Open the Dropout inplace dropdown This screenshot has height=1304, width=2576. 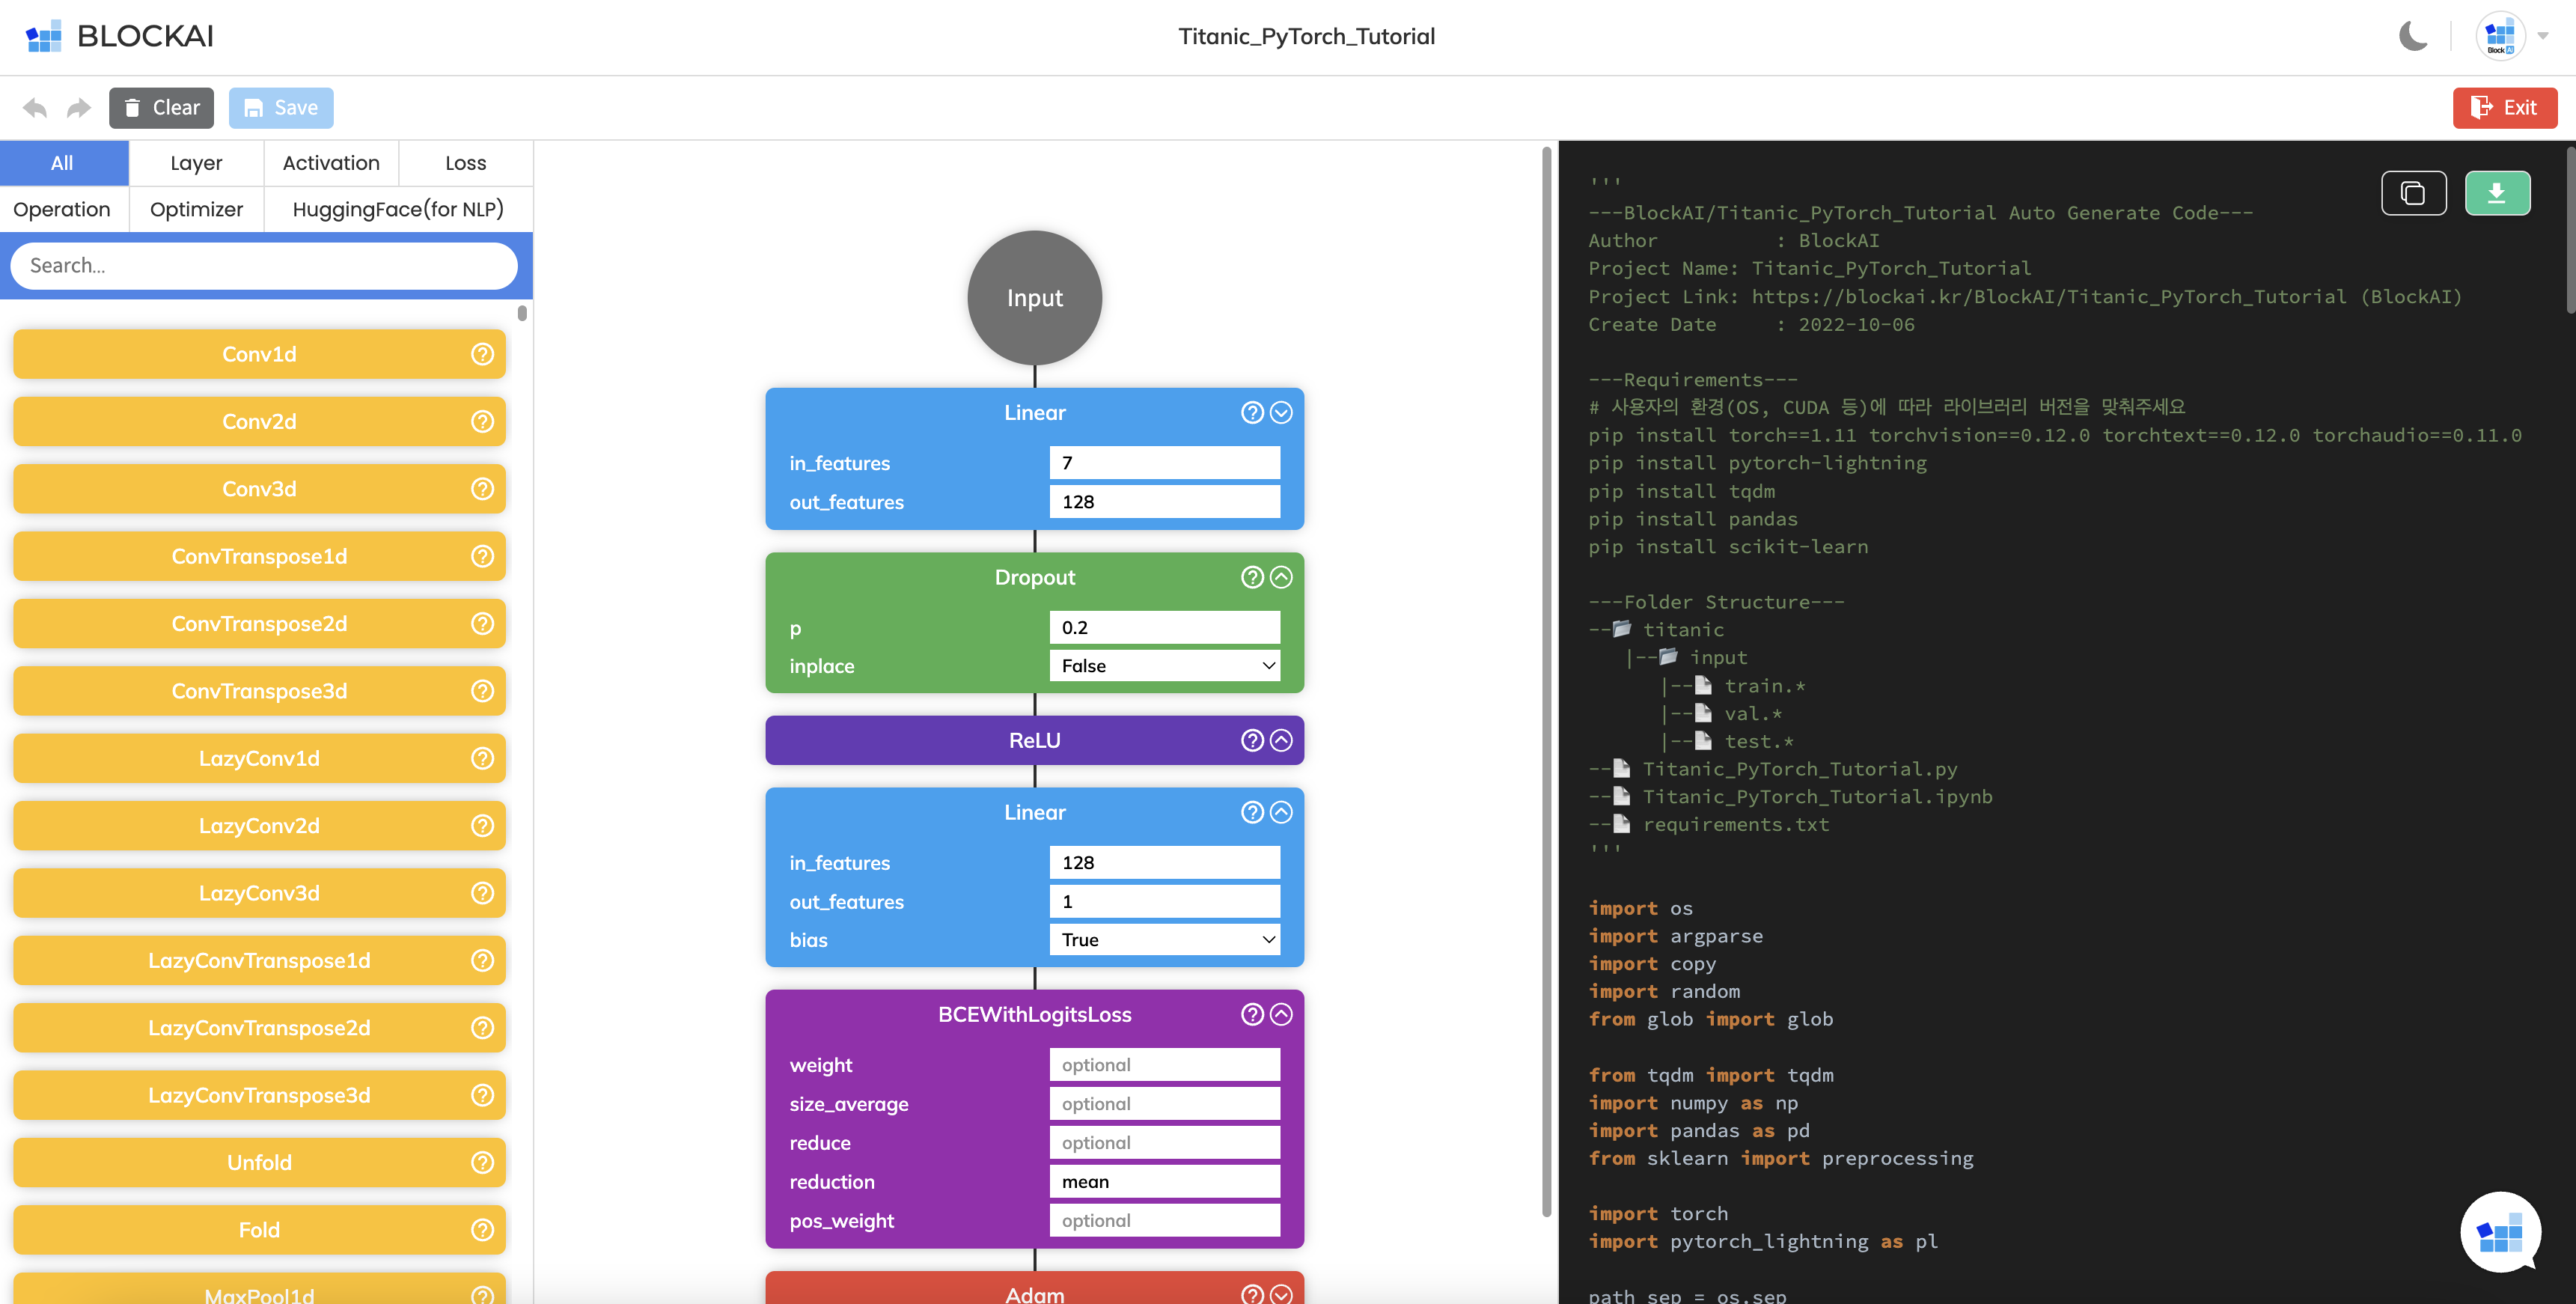coord(1164,666)
